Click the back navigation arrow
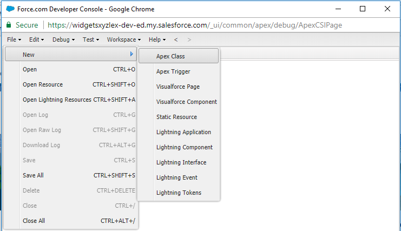The height and width of the screenshot is (231, 401). tap(176, 39)
